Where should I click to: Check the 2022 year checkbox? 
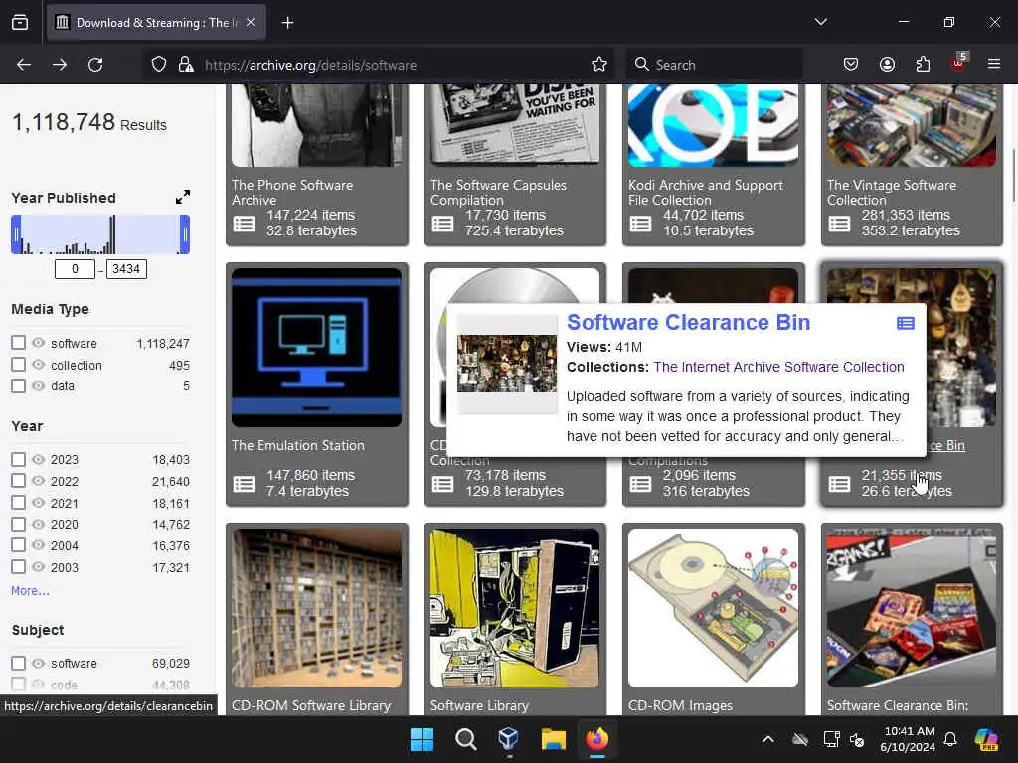(x=18, y=481)
